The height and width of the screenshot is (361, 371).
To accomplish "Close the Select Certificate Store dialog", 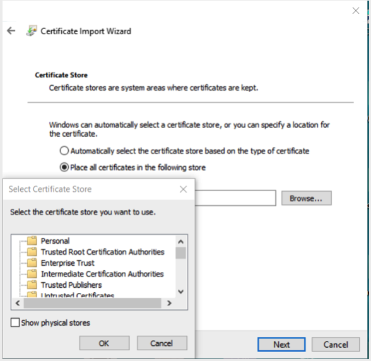I will click(x=183, y=189).
